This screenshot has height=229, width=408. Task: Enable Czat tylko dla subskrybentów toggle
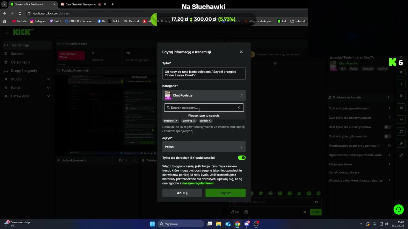(387, 127)
